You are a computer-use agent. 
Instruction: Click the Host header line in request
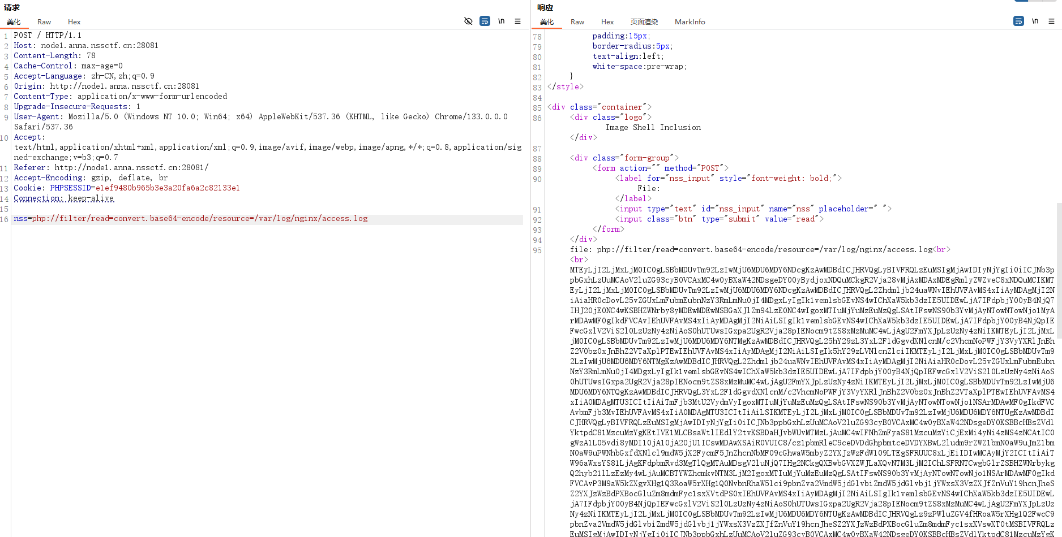[86, 46]
